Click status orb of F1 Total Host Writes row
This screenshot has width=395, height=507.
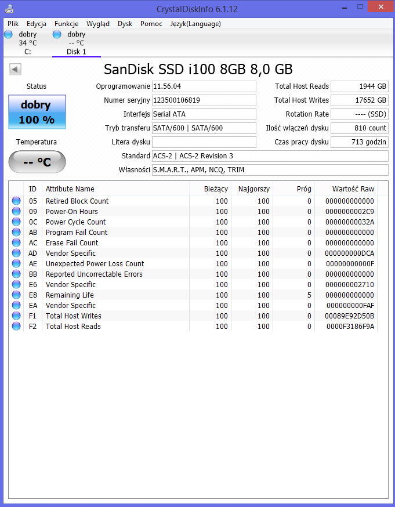(16, 316)
